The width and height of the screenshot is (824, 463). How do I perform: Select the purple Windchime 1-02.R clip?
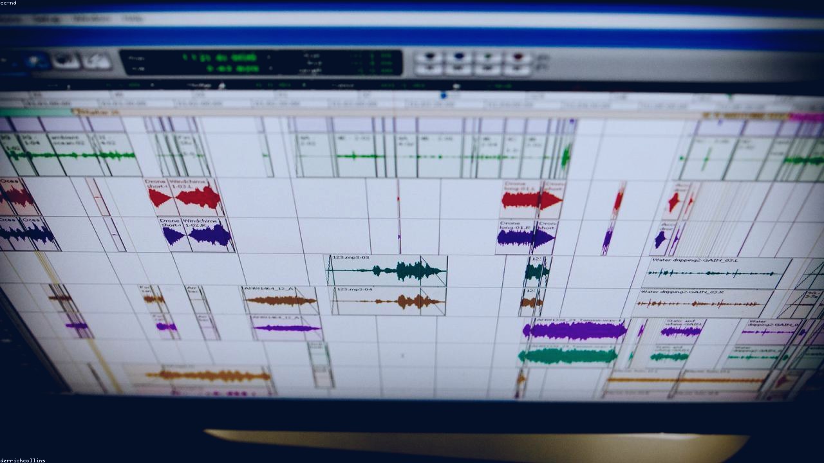pos(207,234)
